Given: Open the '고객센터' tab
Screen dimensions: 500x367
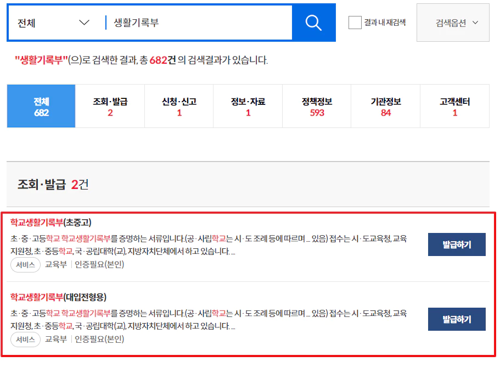Looking at the screenshot, I should click(x=454, y=106).
